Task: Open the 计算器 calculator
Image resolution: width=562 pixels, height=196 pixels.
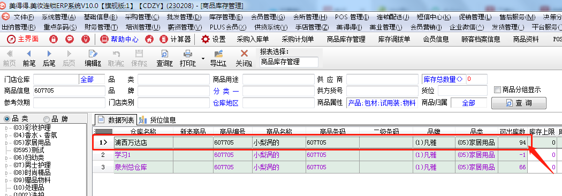Action: (x=175, y=40)
